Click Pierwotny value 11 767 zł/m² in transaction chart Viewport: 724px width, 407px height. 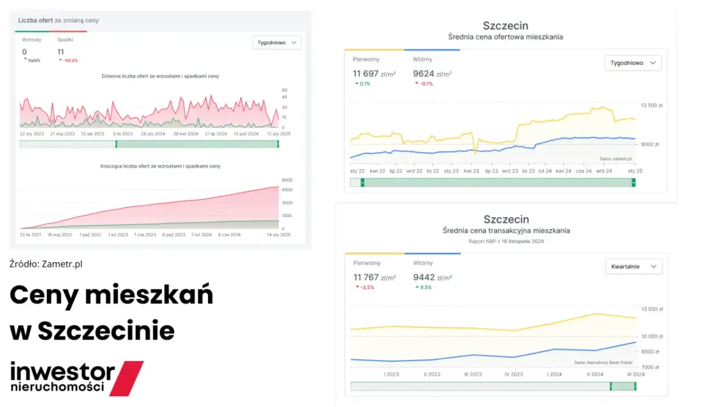(x=374, y=277)
